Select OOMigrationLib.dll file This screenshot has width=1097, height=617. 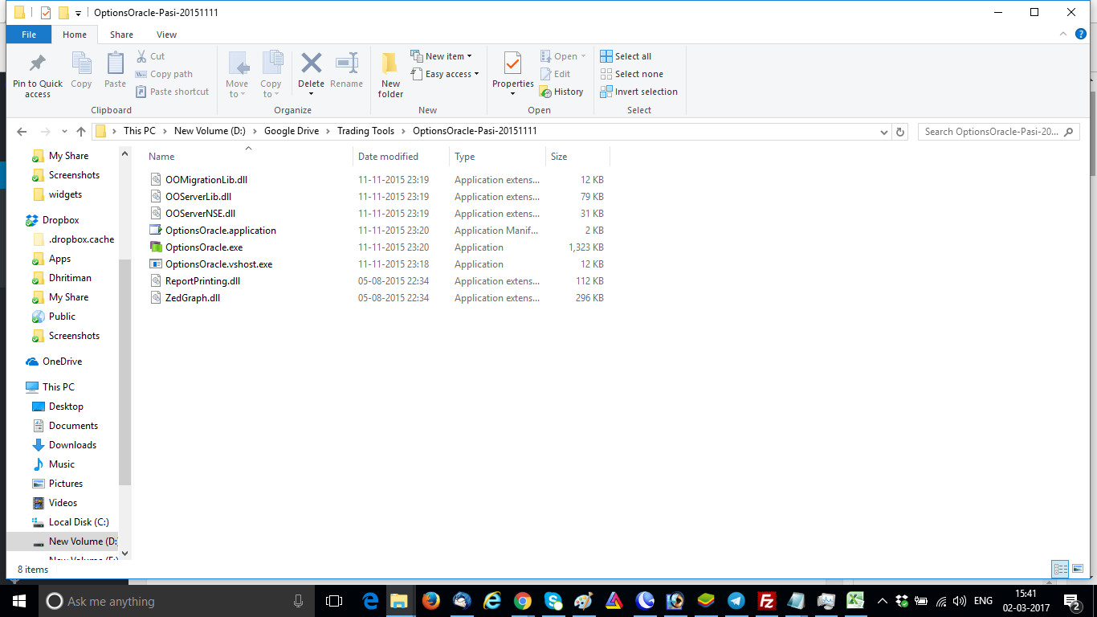point(206,180)
